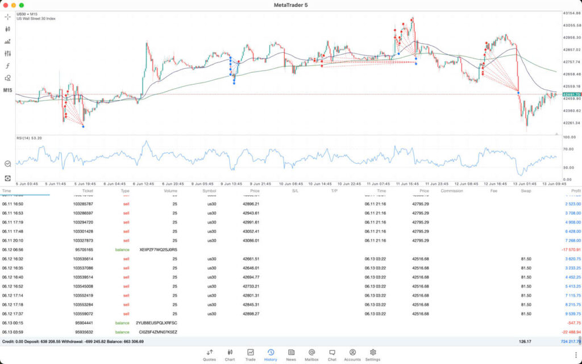The image size is (582, 364).
Task: Select balance entry 2YUB8EUSPQLXRFSC
Action: point(291,323)
